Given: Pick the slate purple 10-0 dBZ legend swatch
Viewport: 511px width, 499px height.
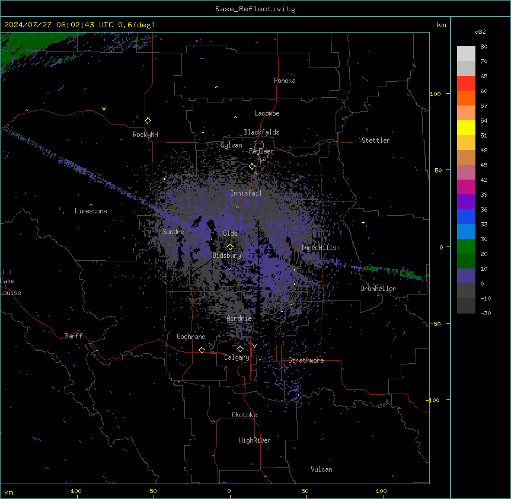Looking at the screenshot, I should coord(466,276).
